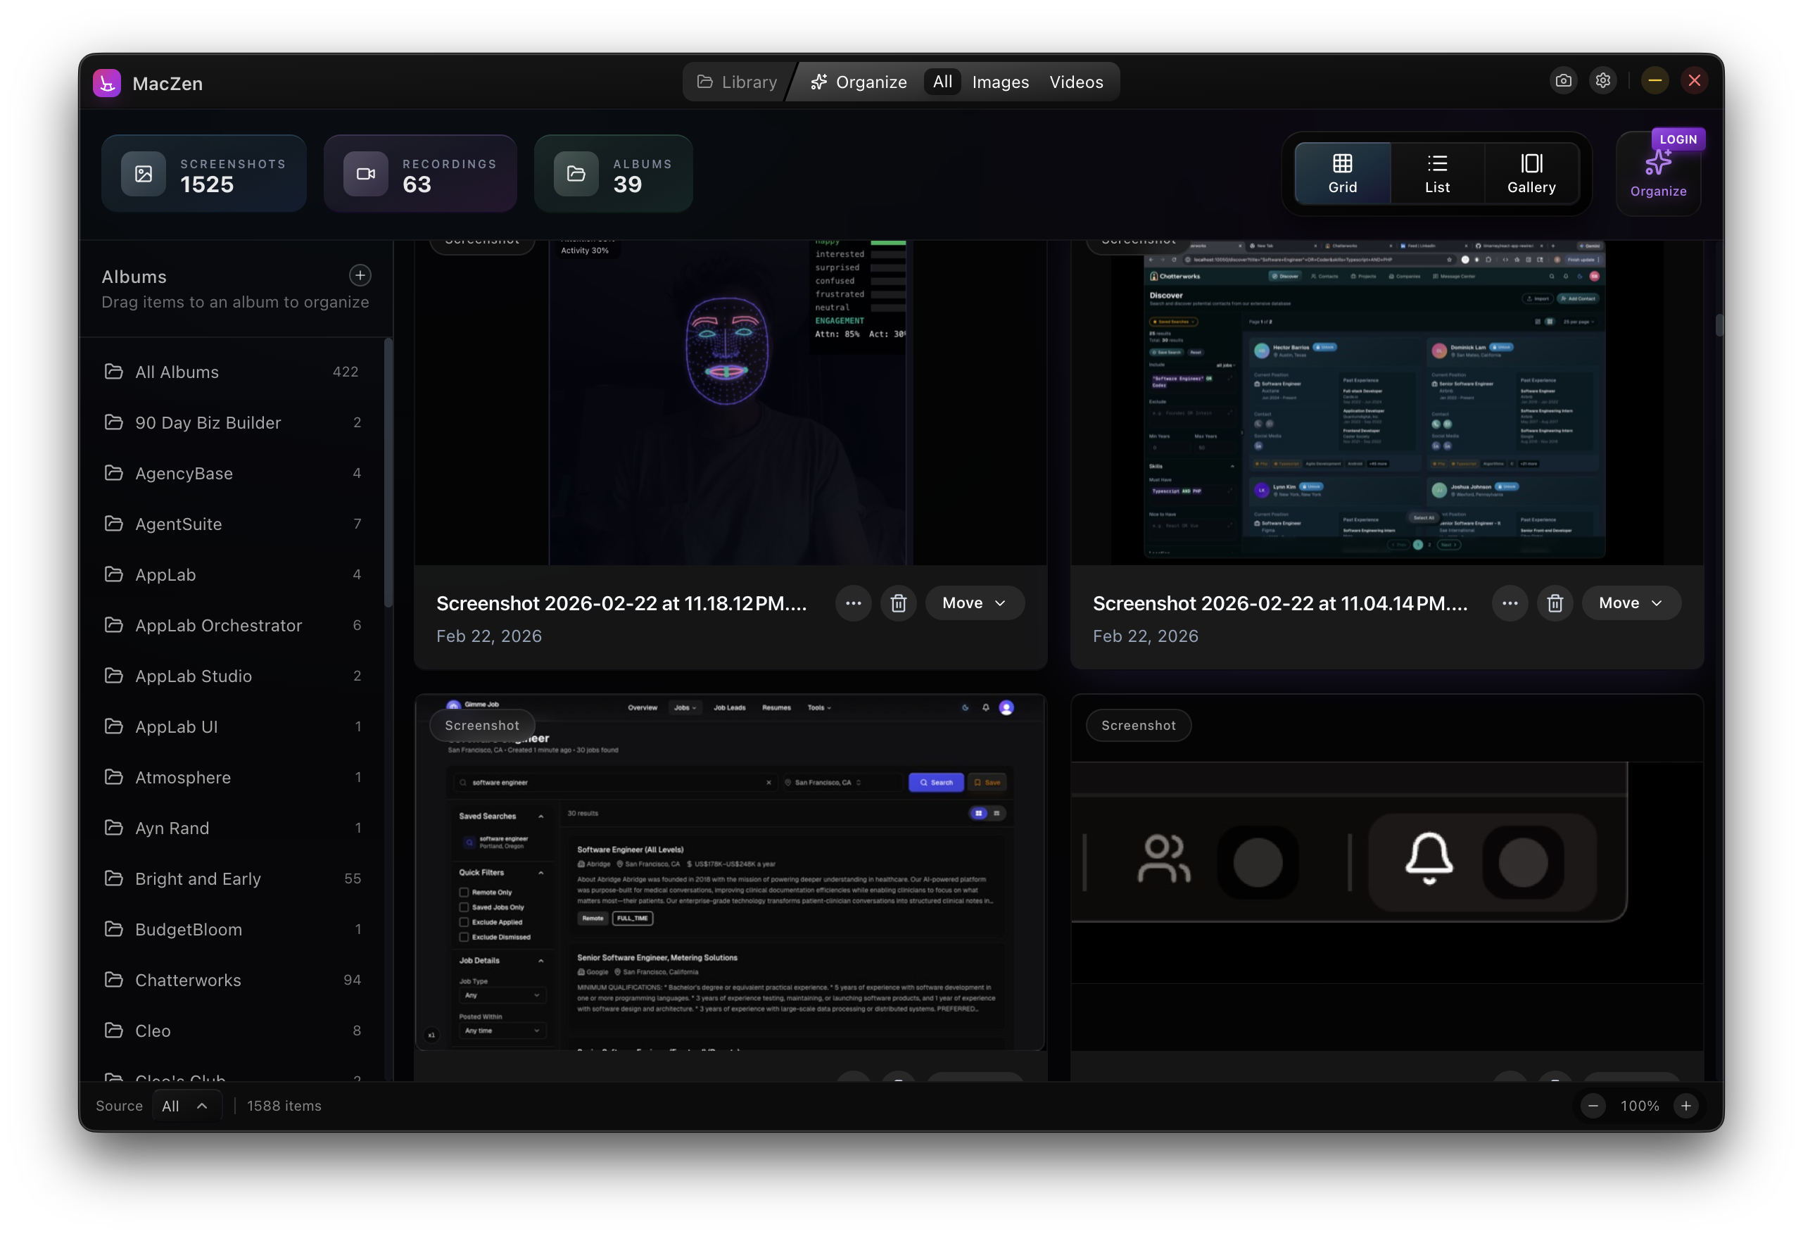The width and height of the screenshot is (1803, 1236).
Task: Open the Chatterworks album in the sidebar
Action: coord(189,980)
